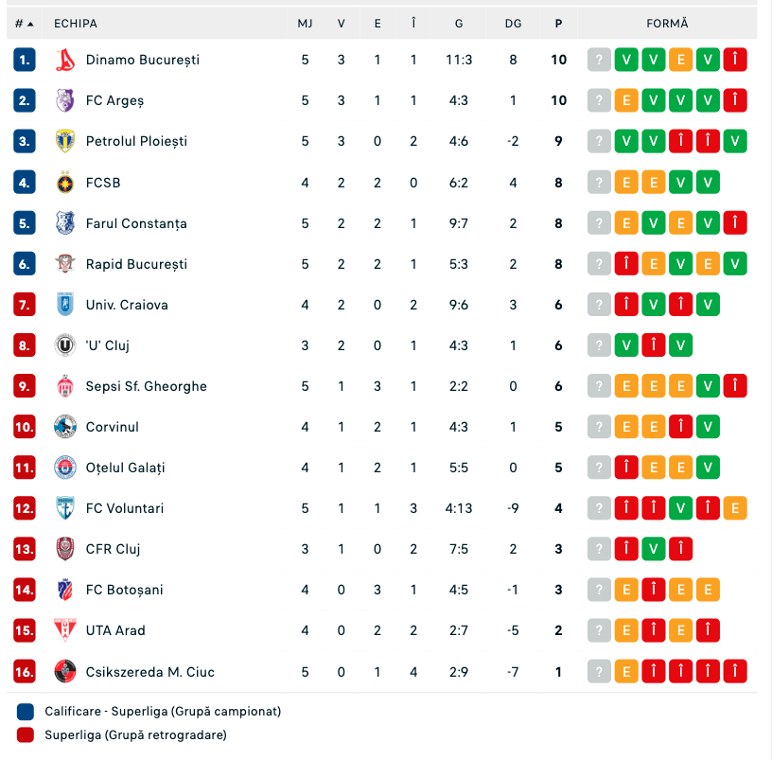The width and height of the screenshot is (772, 760).
Task: Click the Petrolul Ploiești club crest
Action: 65,141
